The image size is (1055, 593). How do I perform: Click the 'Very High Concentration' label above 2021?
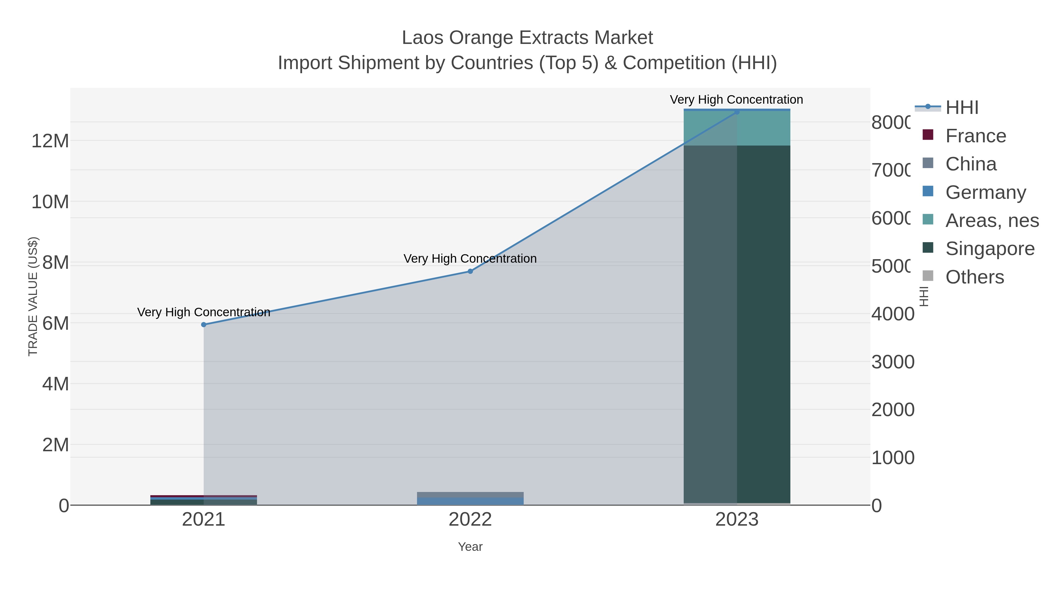[204, 312]
